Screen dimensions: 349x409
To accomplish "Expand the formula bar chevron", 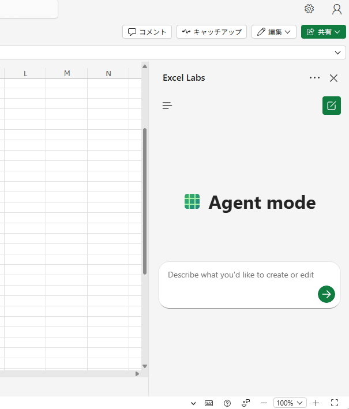I will (x=338, y=52).
